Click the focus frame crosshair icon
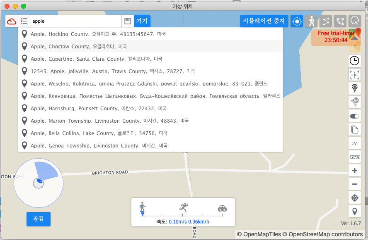The image size is (368, 240). tap(354, 75)
